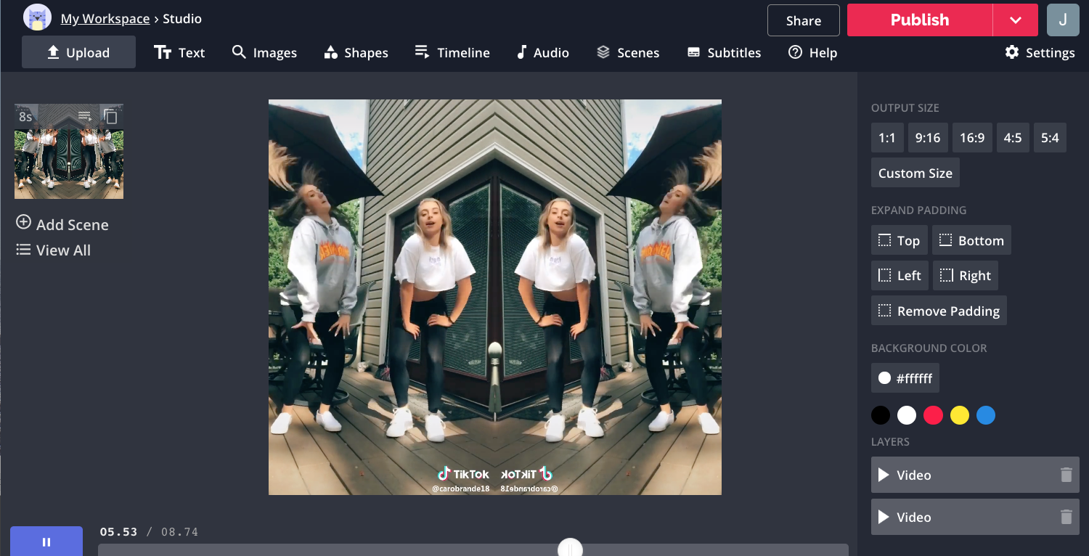Pause playback with the pause button

(46, 541)
